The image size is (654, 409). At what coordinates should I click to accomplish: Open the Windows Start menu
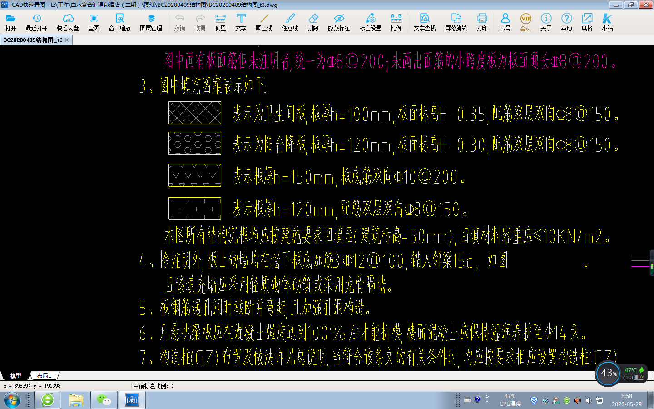(x=12, y=400)
